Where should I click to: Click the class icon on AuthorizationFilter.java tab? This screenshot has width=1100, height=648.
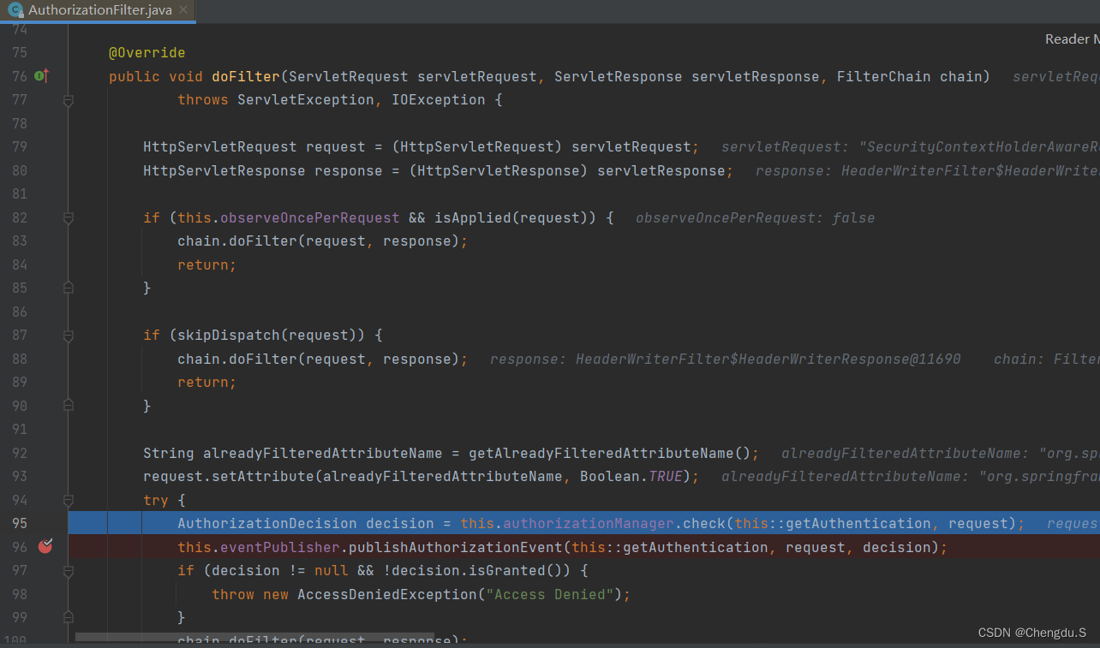pyautogui.click(x=15, y=11)
